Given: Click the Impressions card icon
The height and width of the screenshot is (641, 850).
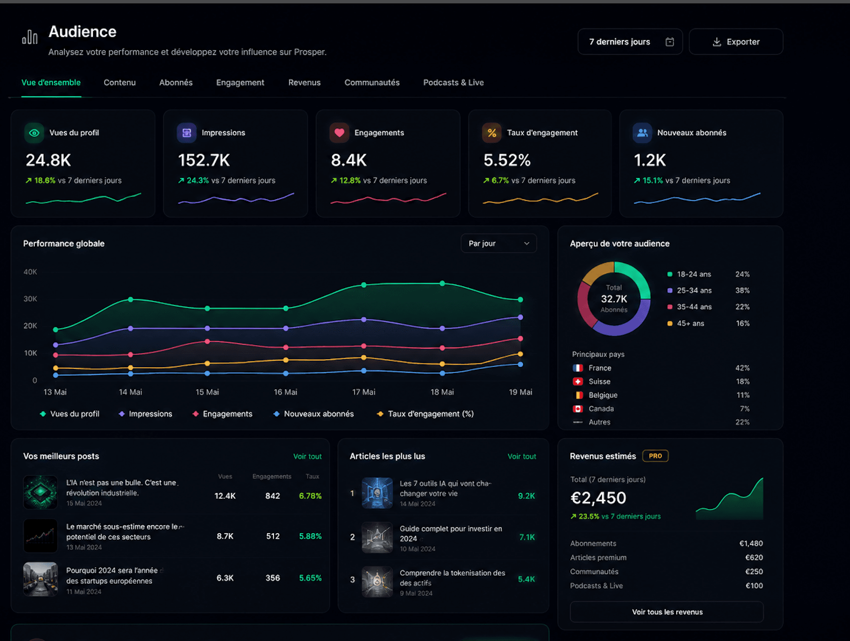Looking at the screenshot, I should [187, 133].
